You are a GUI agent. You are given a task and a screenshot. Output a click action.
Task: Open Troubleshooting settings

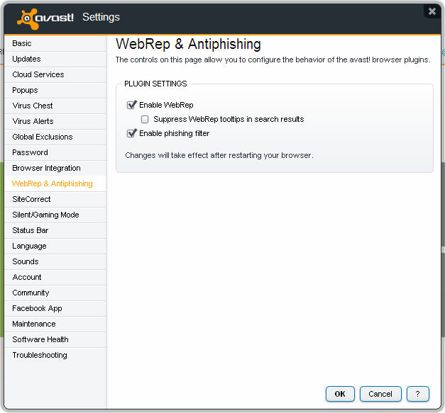(55, 355)
